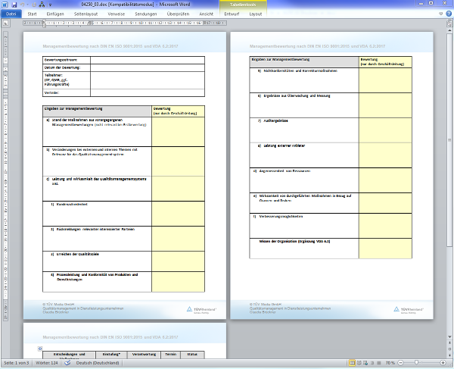This screenshot has height=369, width=454.
Task: Click the spell check icon in status bar
Action: (x=67, y=364)
